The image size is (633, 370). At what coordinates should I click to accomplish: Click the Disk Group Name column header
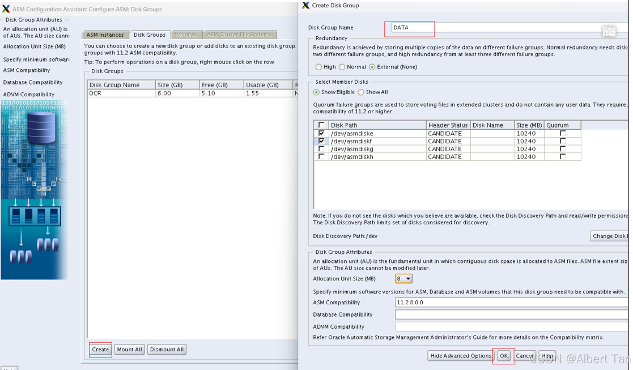(x=121, y=85)
